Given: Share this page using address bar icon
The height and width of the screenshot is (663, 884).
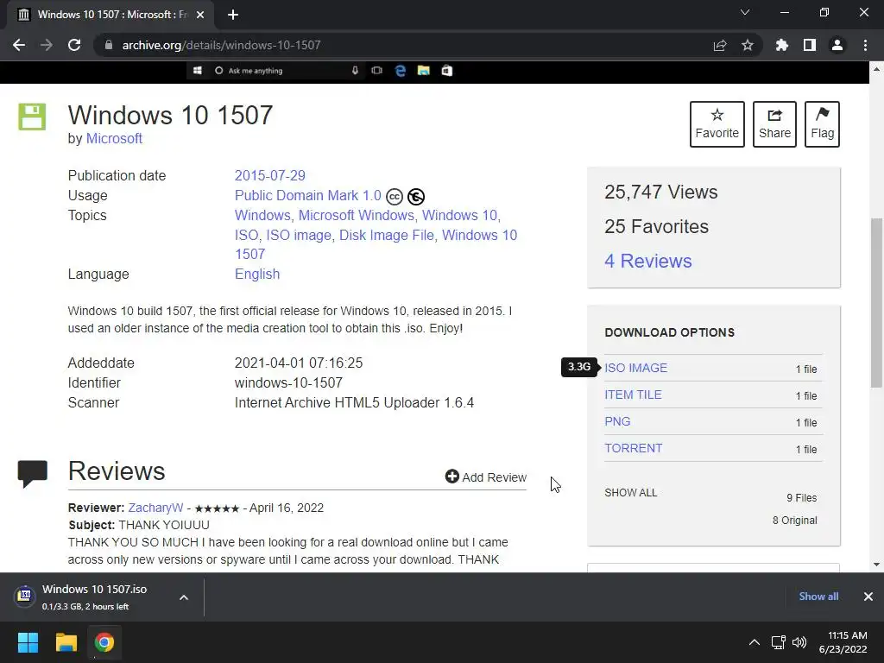Looking at the screenshot, I should [x=720, y=45].
